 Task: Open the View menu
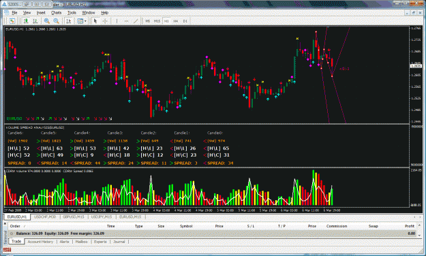[x=27, y=13]
